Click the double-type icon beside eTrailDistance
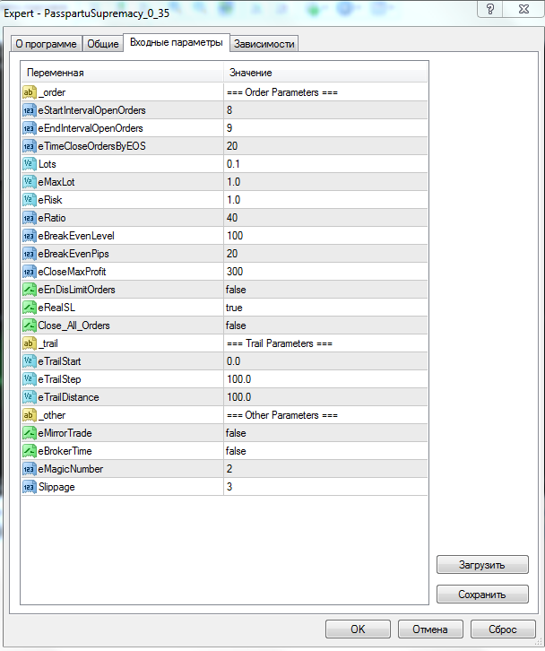This screenshot has height=651, width=545. (x=29, y=397)
